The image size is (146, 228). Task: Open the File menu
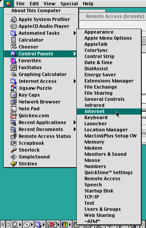pos(21,4)
